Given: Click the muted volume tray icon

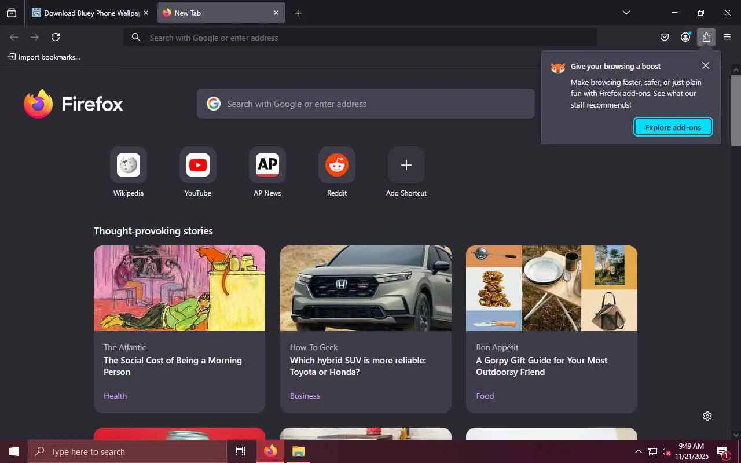Looking at the screenshot, I should point(666,451).
